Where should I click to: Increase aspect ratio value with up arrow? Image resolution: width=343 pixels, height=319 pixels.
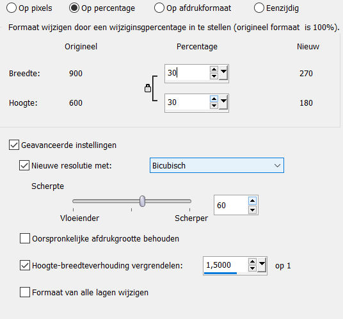click(252, 261)
